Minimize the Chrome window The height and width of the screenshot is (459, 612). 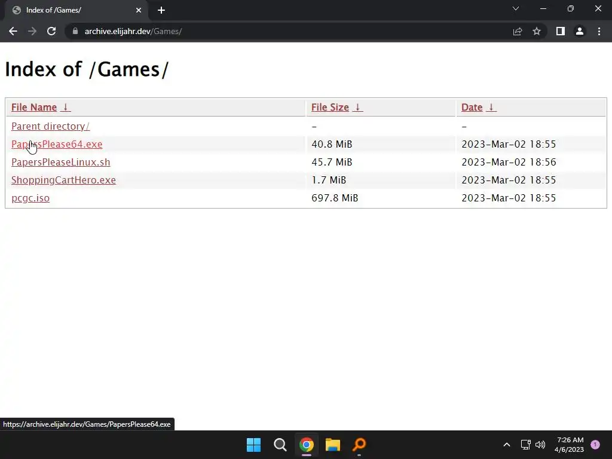click(543, 8)
